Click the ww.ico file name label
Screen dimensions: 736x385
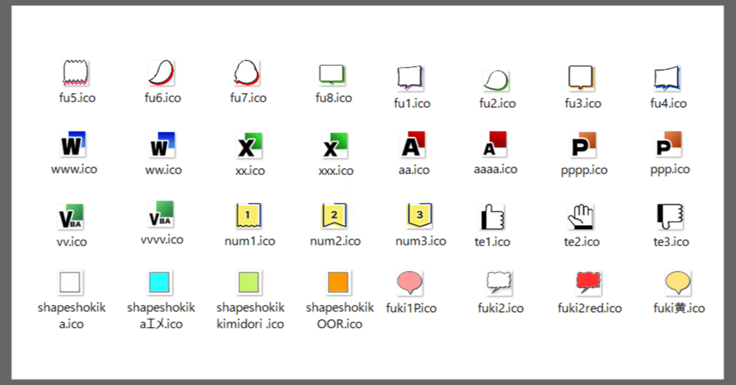[164, 170]
